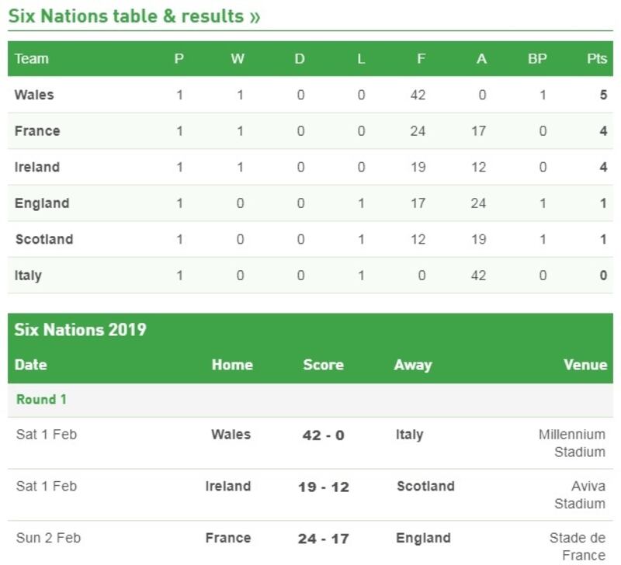This screenshot has height=565, width=621.
Task: Select Ireland in the standings table
Action: [37, 167]
